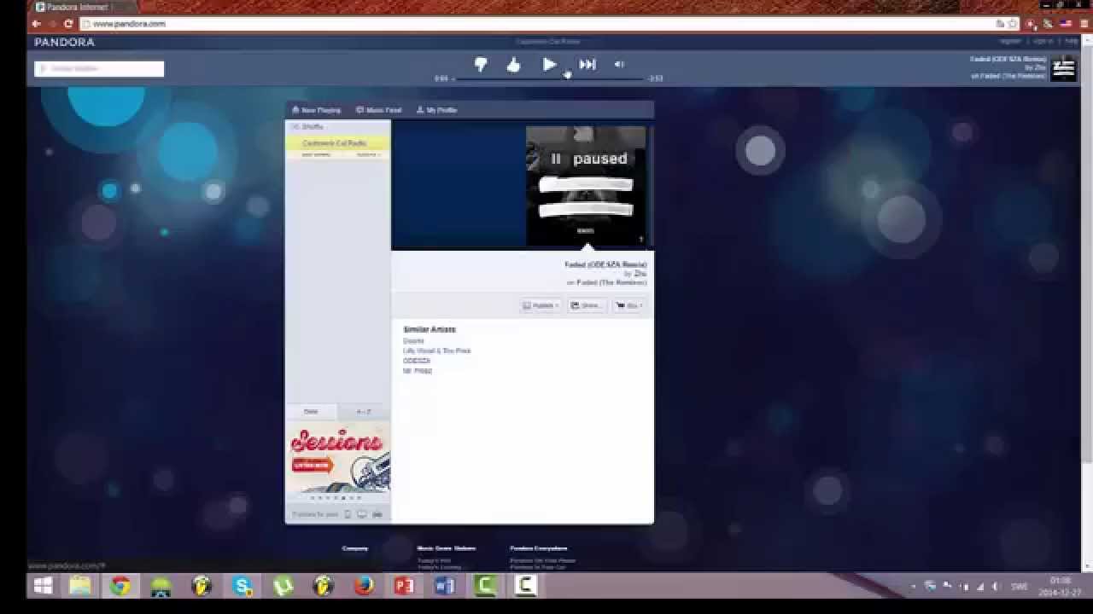Sort stations A - Z

tap(364, 412)
